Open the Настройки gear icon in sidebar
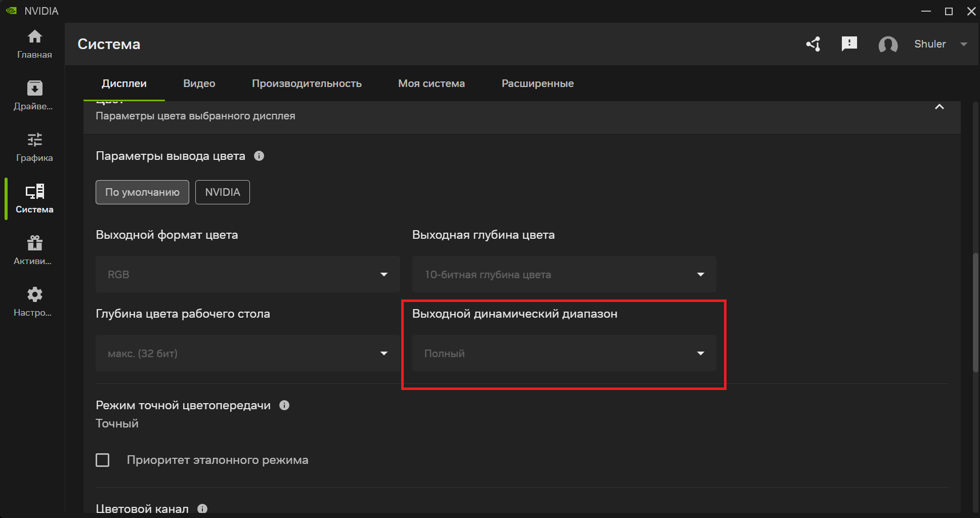Viewport: 980px width, 518px height. click(34, 294)
